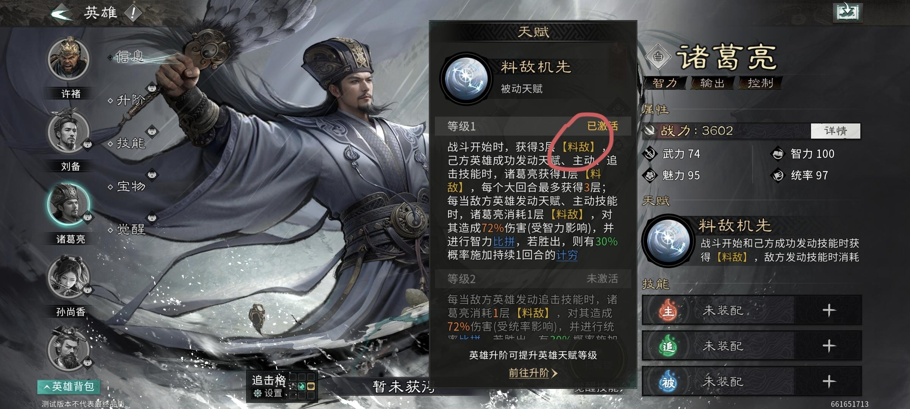This screenshot has width=910, height=409.
Task: Switch to the 宝物 tab
Action: 130,186
